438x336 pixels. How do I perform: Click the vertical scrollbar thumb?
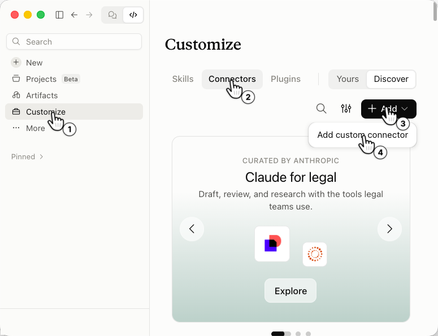pyautogui.click(x=435, y=11)
